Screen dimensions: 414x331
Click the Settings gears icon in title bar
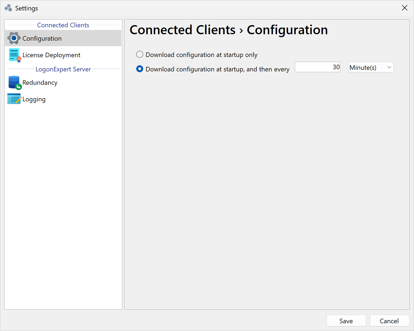point(8,8)
